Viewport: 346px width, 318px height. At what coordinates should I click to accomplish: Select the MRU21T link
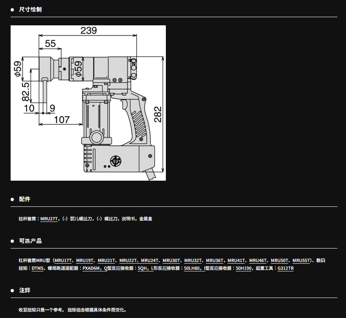107,260
